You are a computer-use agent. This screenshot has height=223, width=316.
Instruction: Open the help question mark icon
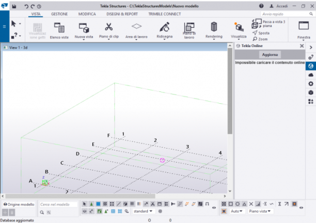pyautogui.click(x=261, y=6)
